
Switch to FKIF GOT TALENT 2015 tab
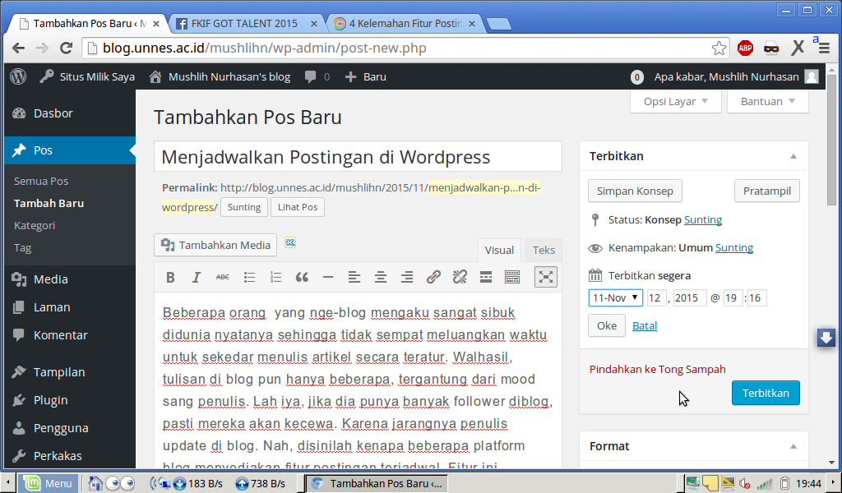(x=244, y=24)
